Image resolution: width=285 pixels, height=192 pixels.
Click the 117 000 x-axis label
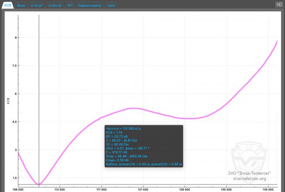(101, 189)
